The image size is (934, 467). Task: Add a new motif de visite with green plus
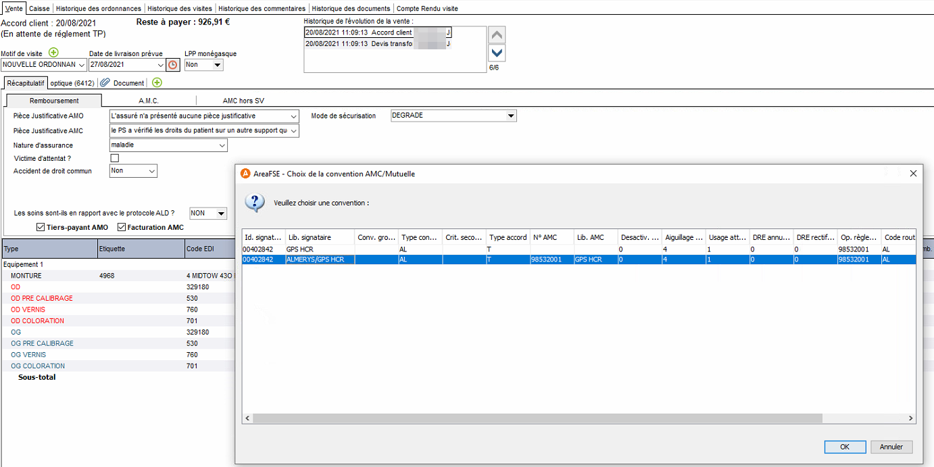click(53, 53)
